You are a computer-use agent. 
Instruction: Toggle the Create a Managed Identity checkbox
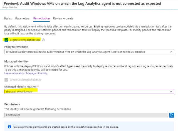(x=6, y=80)
